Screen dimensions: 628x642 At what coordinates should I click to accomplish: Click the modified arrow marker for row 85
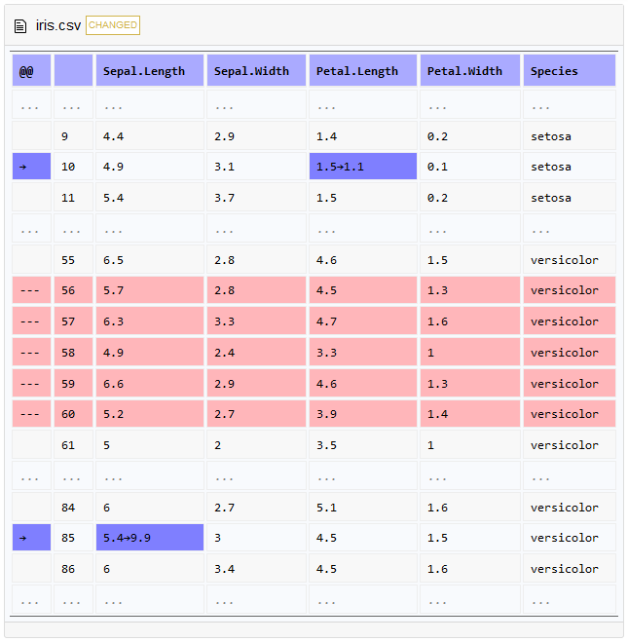pos(31,538)
